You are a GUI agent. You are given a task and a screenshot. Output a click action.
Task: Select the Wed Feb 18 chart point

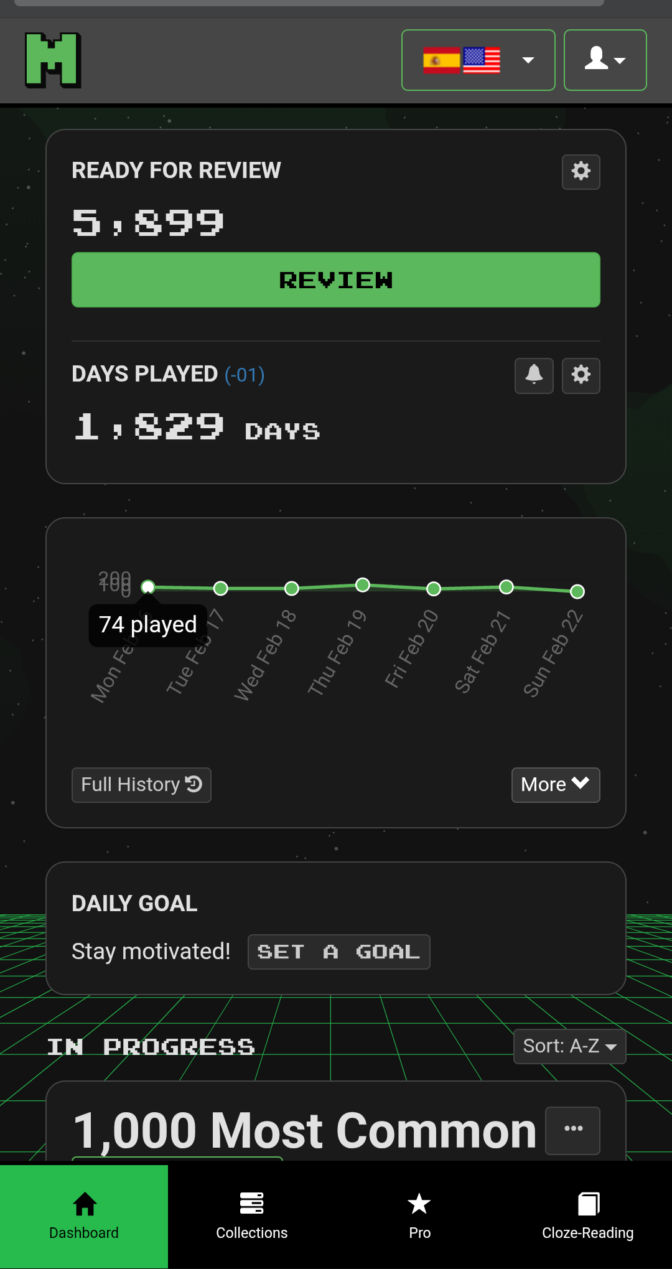tap(292, 588)
